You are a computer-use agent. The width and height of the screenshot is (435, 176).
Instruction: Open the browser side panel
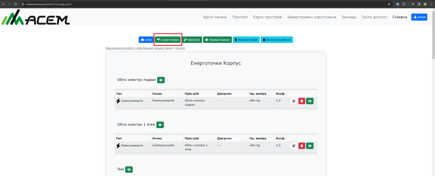419,4
